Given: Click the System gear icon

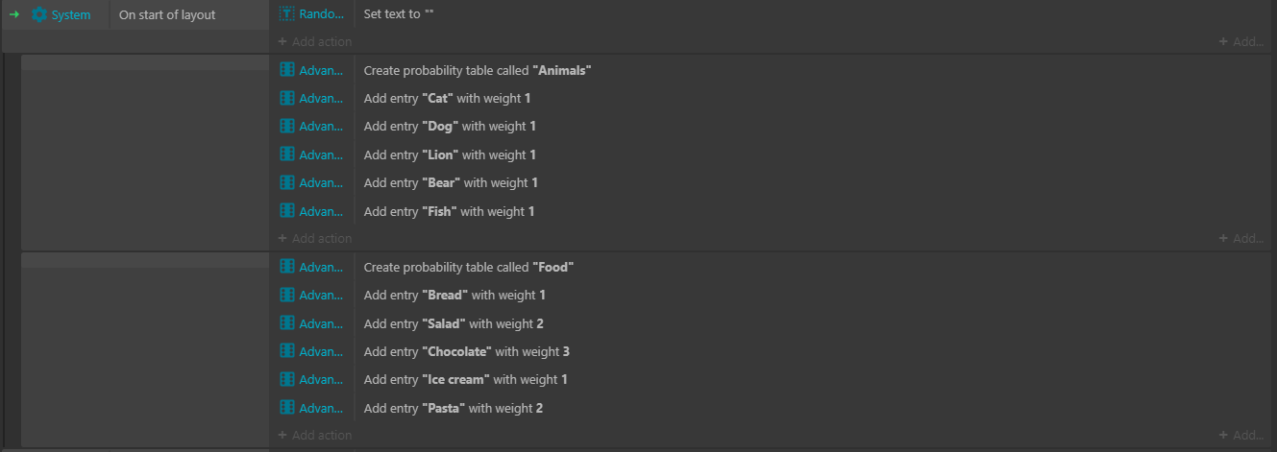Looking at the screenshot, I should tap(39, 14).
